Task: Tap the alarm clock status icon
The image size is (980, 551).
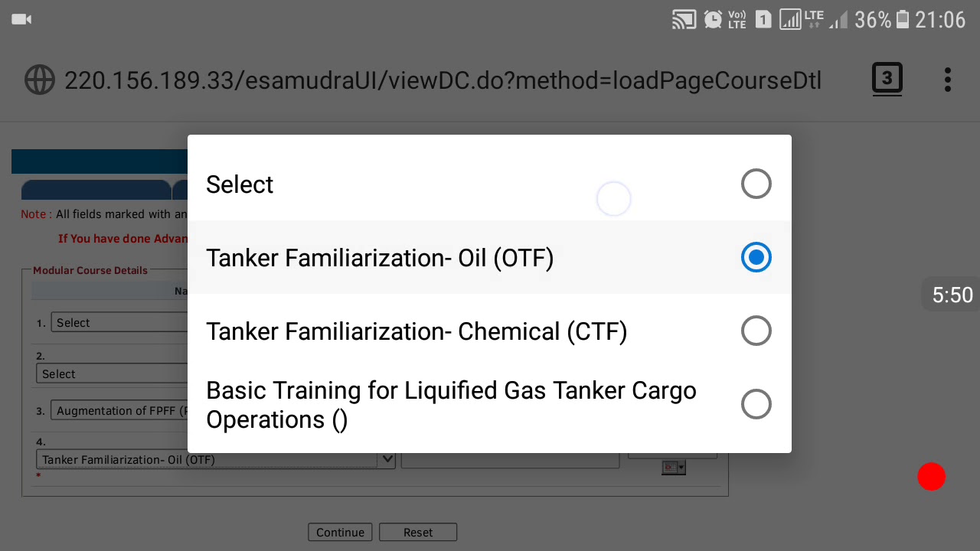Action: tap(713, 20)
